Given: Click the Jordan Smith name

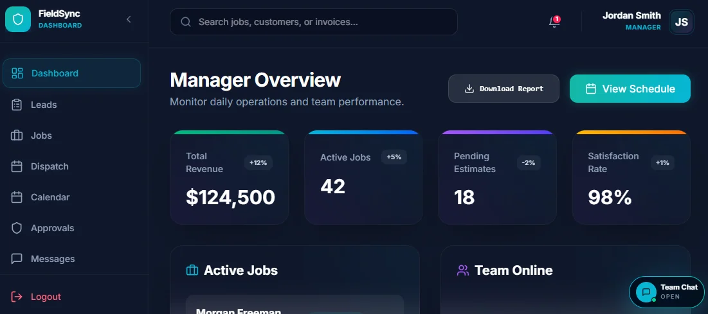Looking at the screenshot, I should (631, 16).
